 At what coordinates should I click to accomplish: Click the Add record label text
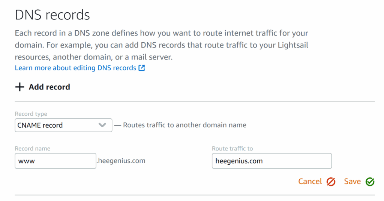coord(49,87)
